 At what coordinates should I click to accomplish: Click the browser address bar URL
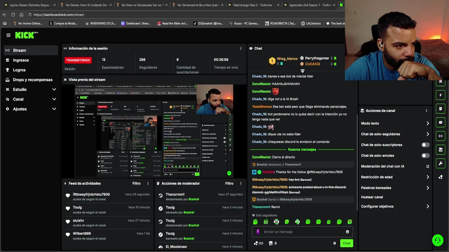(x=59, y=15)
